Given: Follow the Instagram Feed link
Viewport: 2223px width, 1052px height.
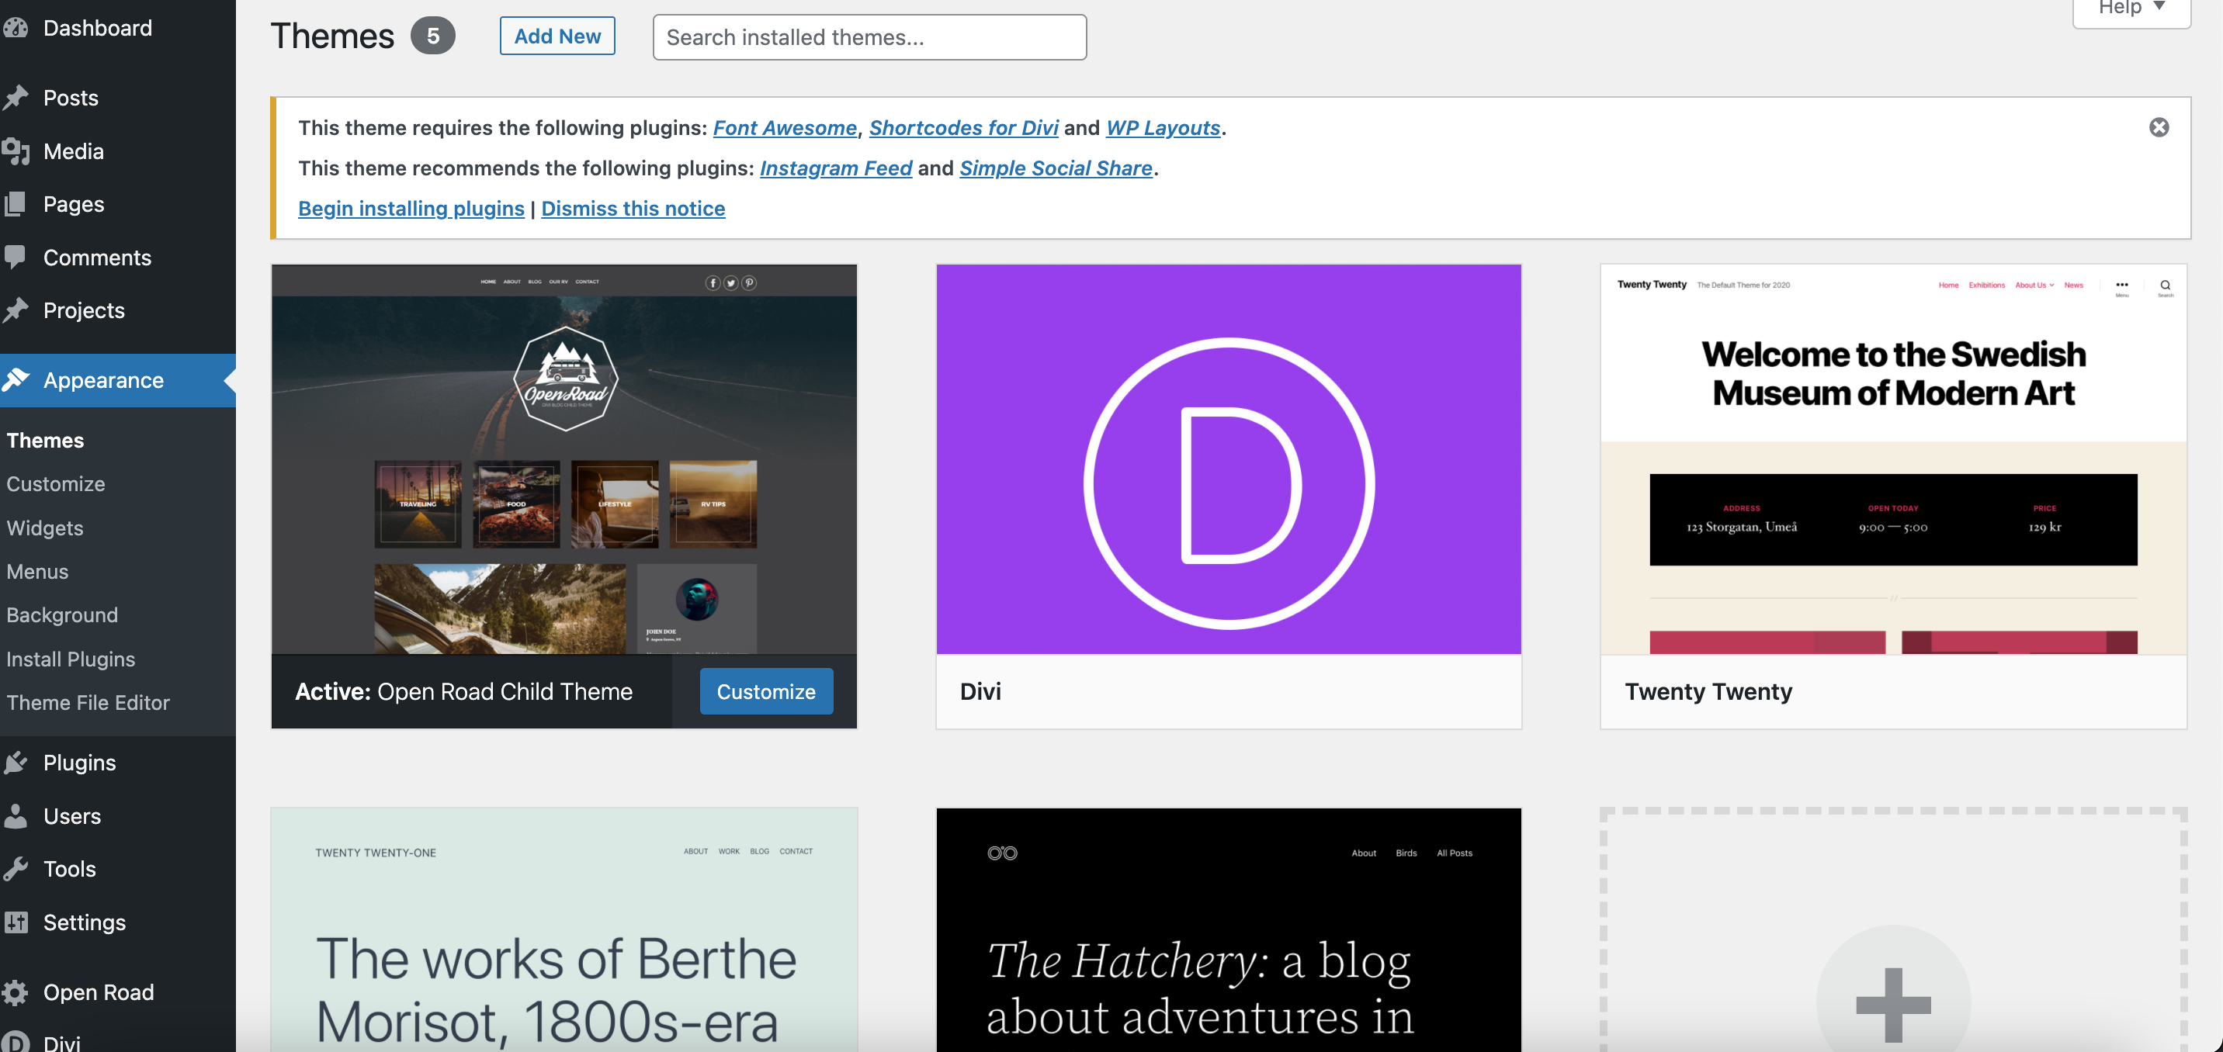Looking at the screenshot, I should (835, 168).
